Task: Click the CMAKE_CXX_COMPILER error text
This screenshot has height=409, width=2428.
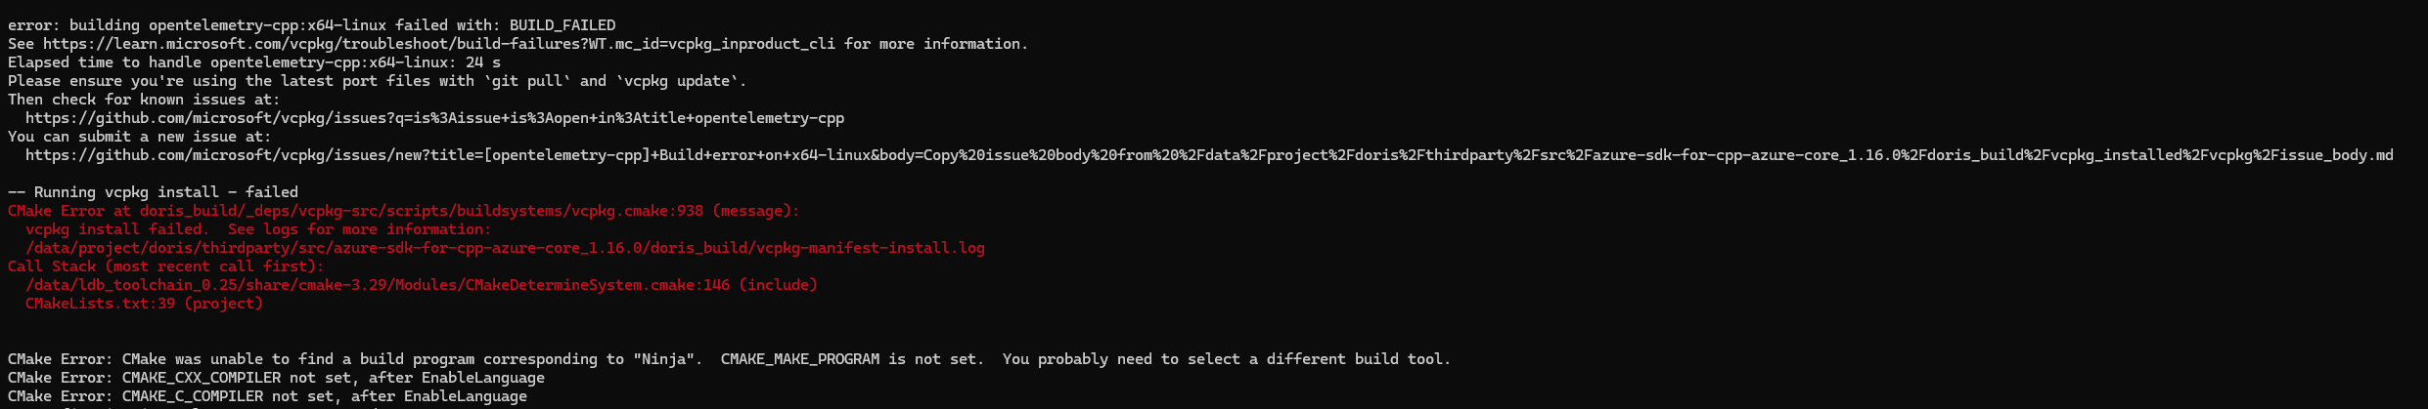Action: click(201, 378)
